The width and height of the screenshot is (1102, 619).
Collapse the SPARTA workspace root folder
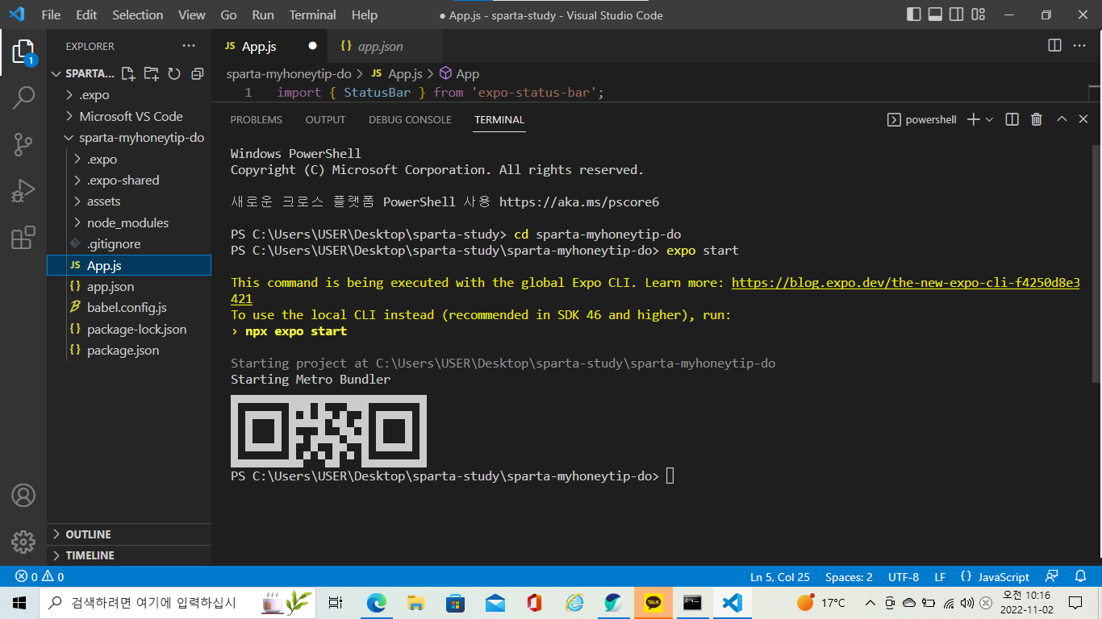coord(84,74)
